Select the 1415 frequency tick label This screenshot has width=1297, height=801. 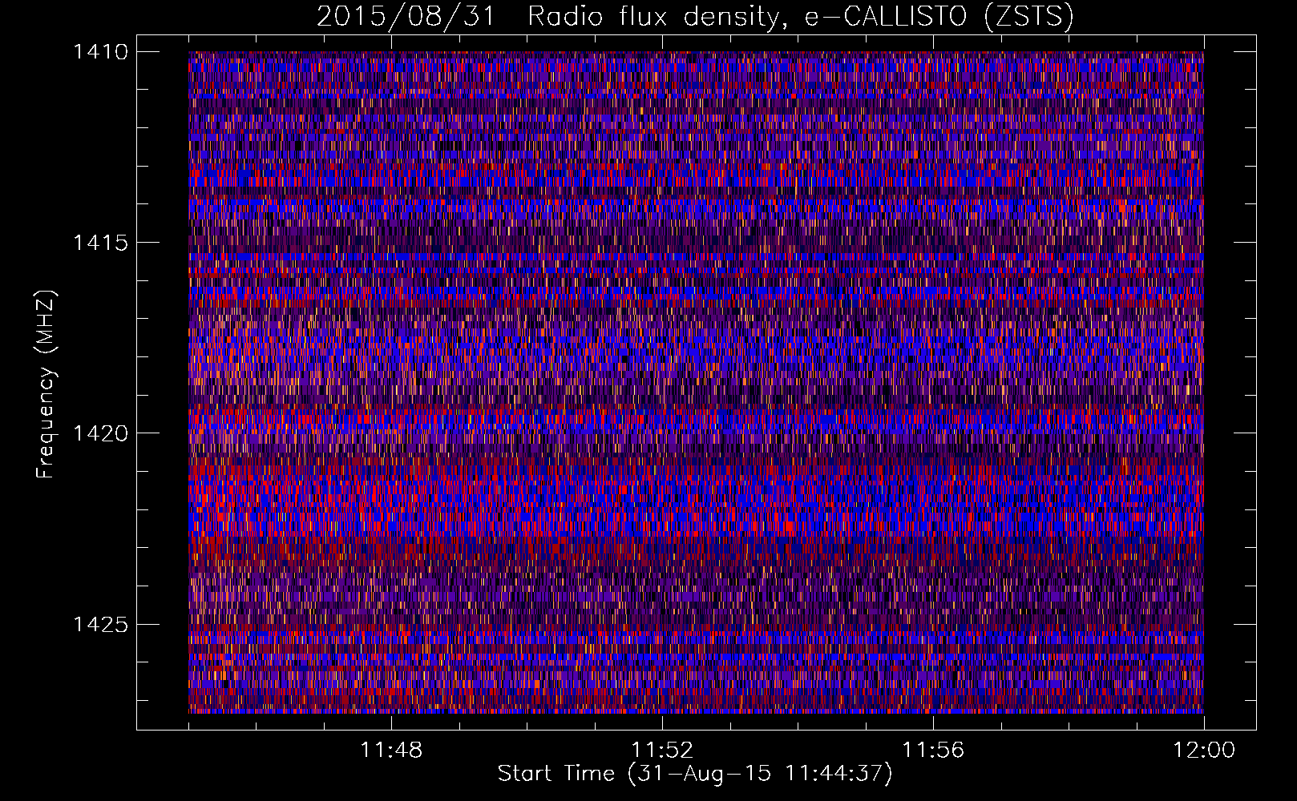click(101, 243)
